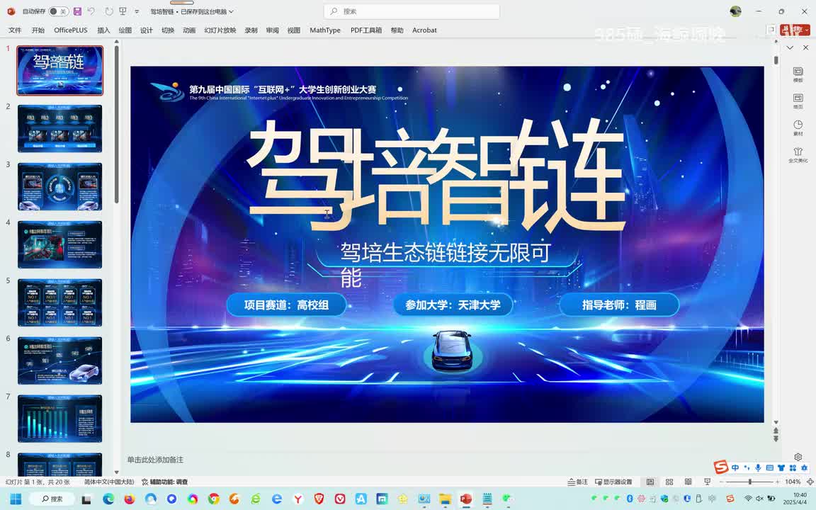Viewport: 816px width, 510px height.
Task: Click the slide panel vertical scrollbar
Action: tap(117, 125)
